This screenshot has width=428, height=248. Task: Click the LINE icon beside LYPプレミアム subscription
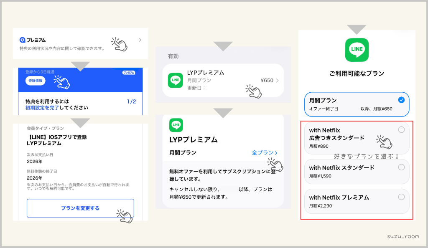point(175,80)
